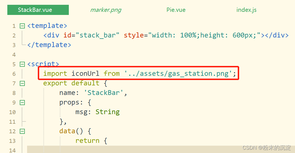Viewport: 295px width, 153px height.
Task: Place cursor in the iconUrl identifier
Action: click(x=85, y=74)
